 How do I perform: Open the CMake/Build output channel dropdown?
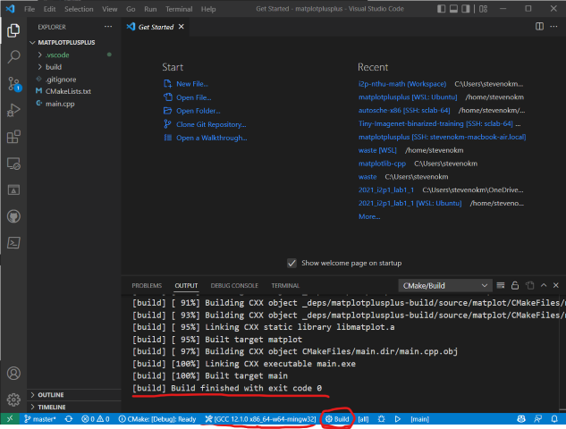pyautogui.click(x=444, y=286)
